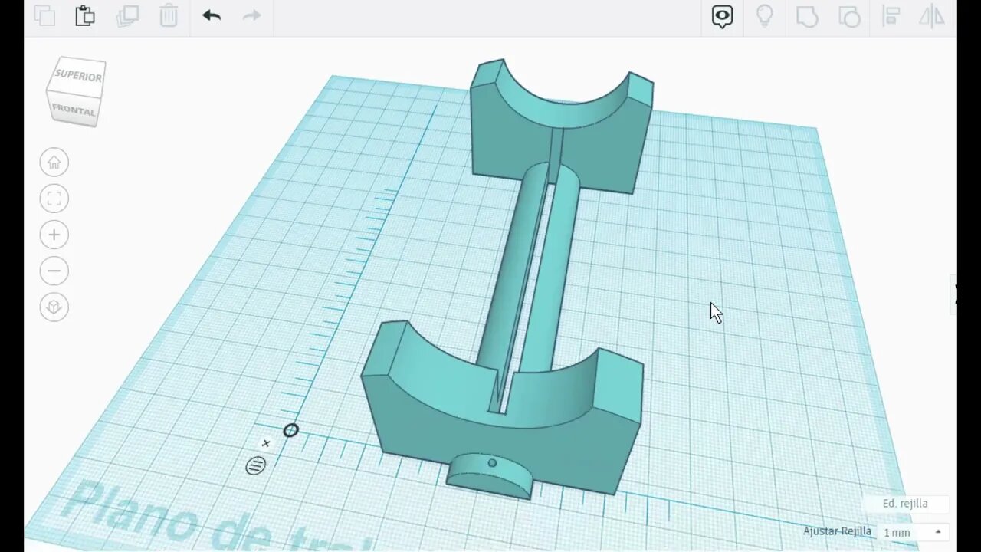
Task: Open the Align tool
Action: [891, 16]
